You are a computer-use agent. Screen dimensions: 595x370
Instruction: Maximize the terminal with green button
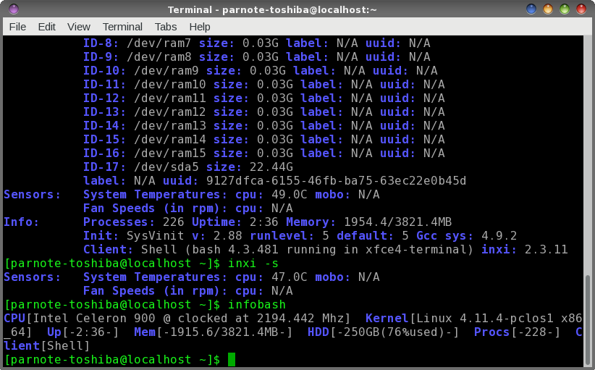point(565,9)
